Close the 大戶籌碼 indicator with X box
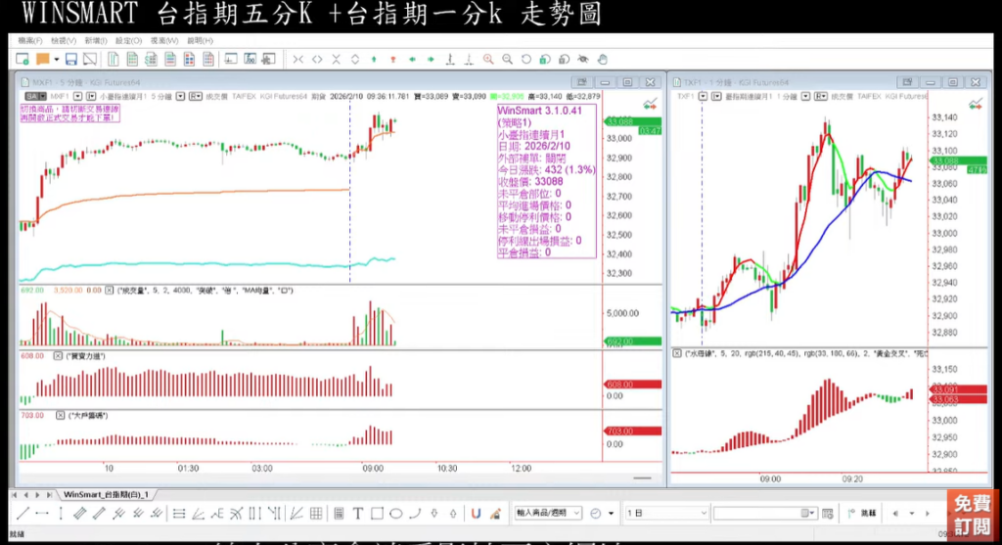Image resolution: width=1002 pixels, height=545 pixels. point(57,416)
